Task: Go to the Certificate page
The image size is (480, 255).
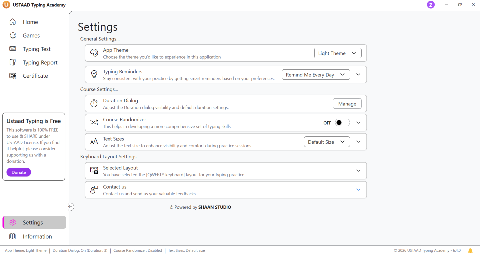Action: point(35,76)
